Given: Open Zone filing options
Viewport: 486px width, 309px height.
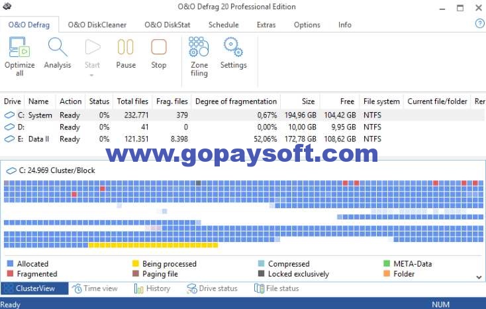Looking at the screenshot, I should tap(199, 47).
